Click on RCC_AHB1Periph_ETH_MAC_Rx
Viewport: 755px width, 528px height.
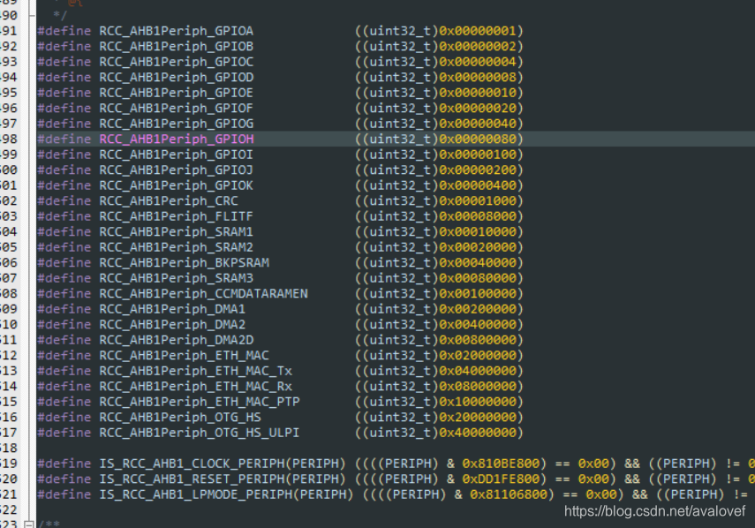click(195, 386)
